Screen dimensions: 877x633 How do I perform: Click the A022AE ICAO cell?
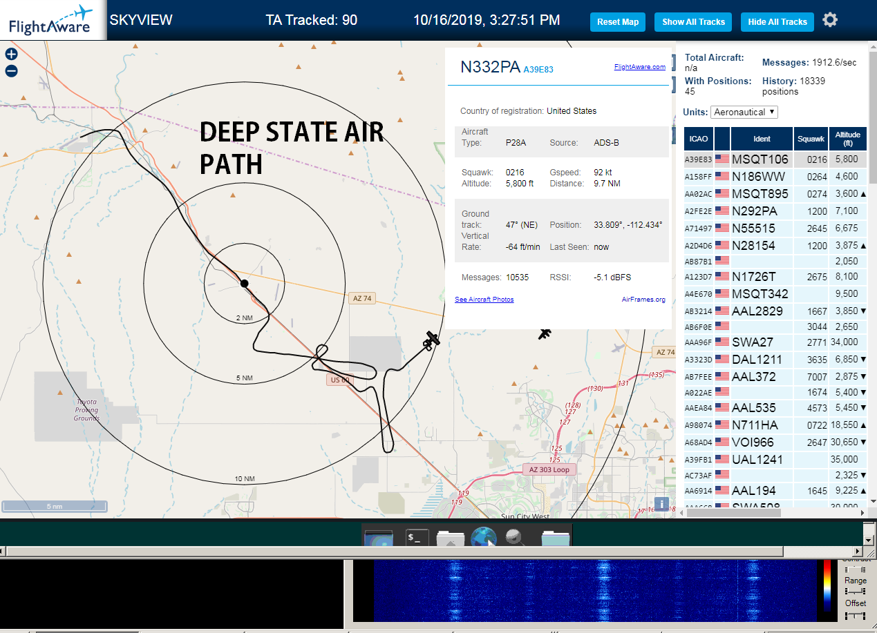[x=699, y=392]
